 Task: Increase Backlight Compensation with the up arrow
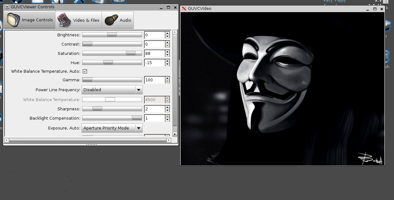[167, 116]
